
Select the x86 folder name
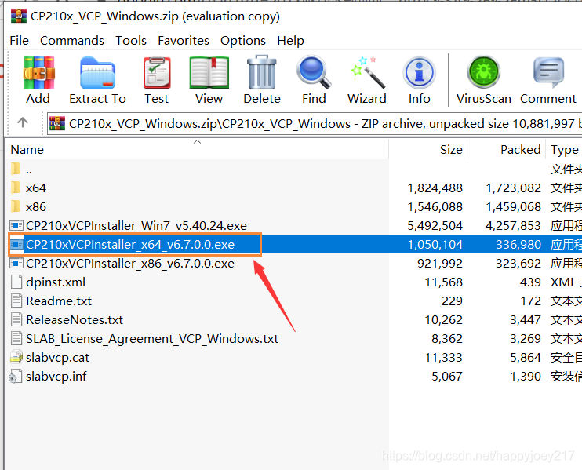tap(36, 206)
